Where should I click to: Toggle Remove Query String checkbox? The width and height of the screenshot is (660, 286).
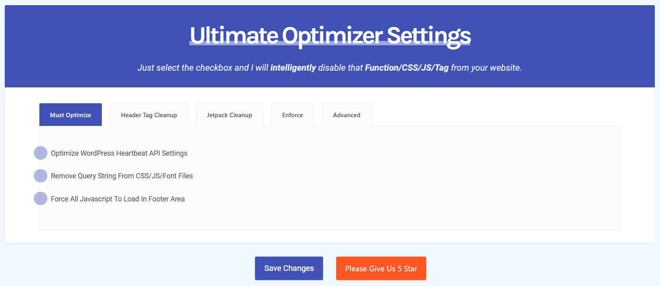point(41,176)
